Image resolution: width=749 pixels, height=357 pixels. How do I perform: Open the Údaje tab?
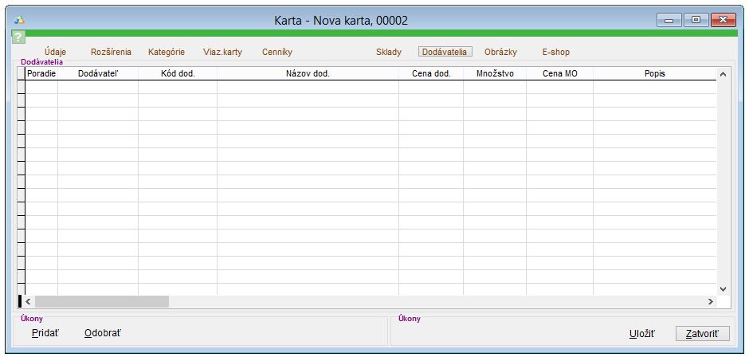(x=56, y=52)
